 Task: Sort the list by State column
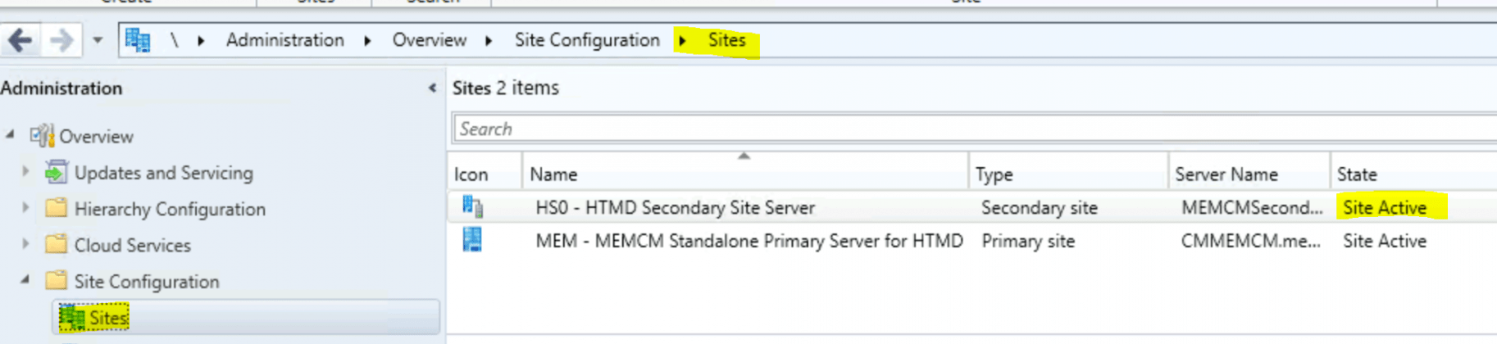pyautogui.click(x=1357, y=174)
